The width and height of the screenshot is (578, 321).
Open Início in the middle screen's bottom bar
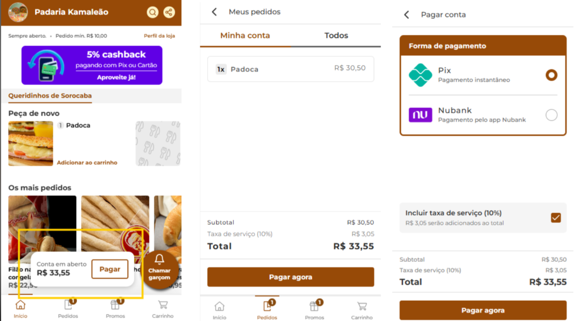tap(220, 310)
